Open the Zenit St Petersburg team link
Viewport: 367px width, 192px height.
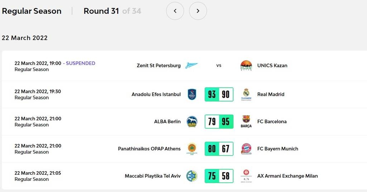pyautogui.click(x=159, y=66)
